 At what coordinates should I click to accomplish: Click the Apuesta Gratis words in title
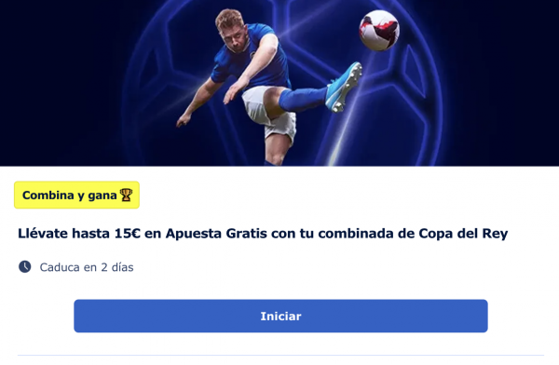[216, 234]
